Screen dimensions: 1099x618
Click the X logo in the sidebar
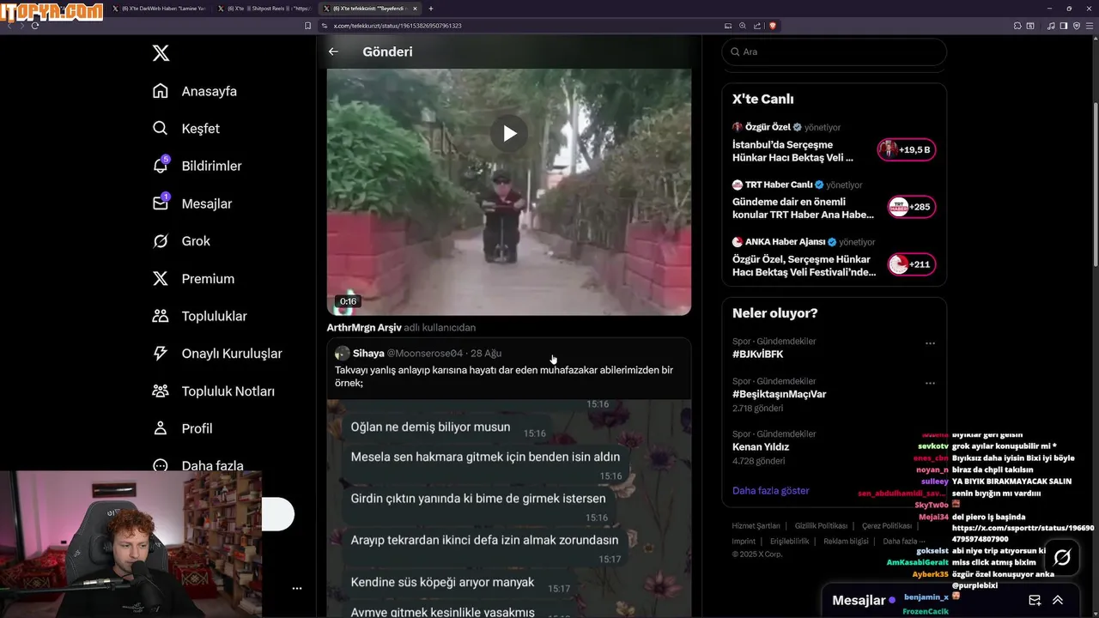[161, 53]
